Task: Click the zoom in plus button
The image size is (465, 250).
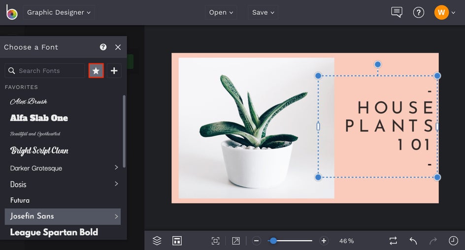Action: coord(324,241)
